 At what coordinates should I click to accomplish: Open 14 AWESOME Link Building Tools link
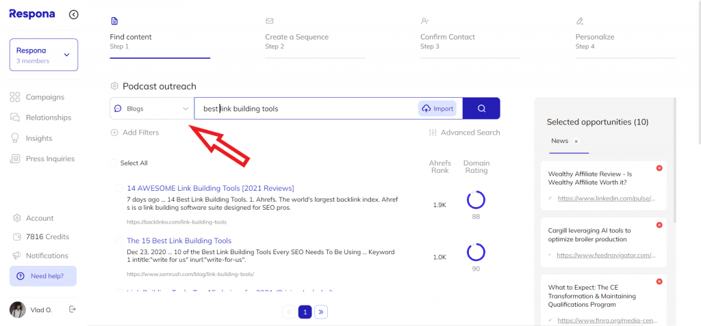coord(210,188)
